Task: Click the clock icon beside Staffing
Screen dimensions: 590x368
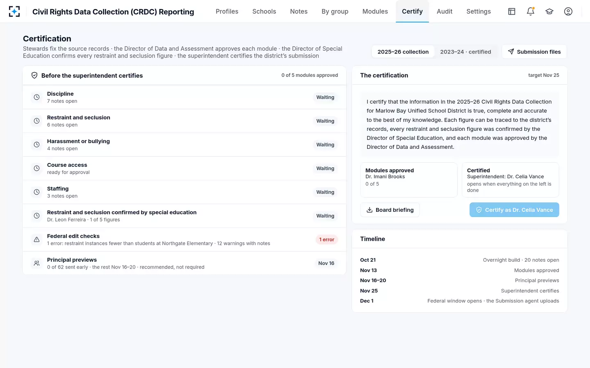Action: (37, 192)
